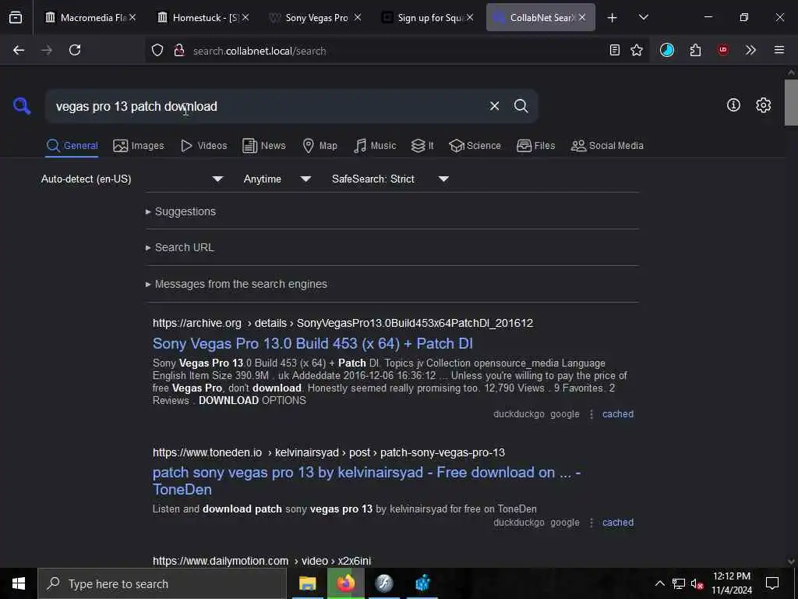Open cached link for archive.org result
798x599 pixels.
point(618,414)
